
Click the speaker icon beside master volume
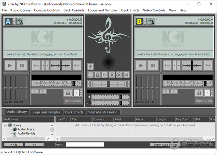[89, 97]
